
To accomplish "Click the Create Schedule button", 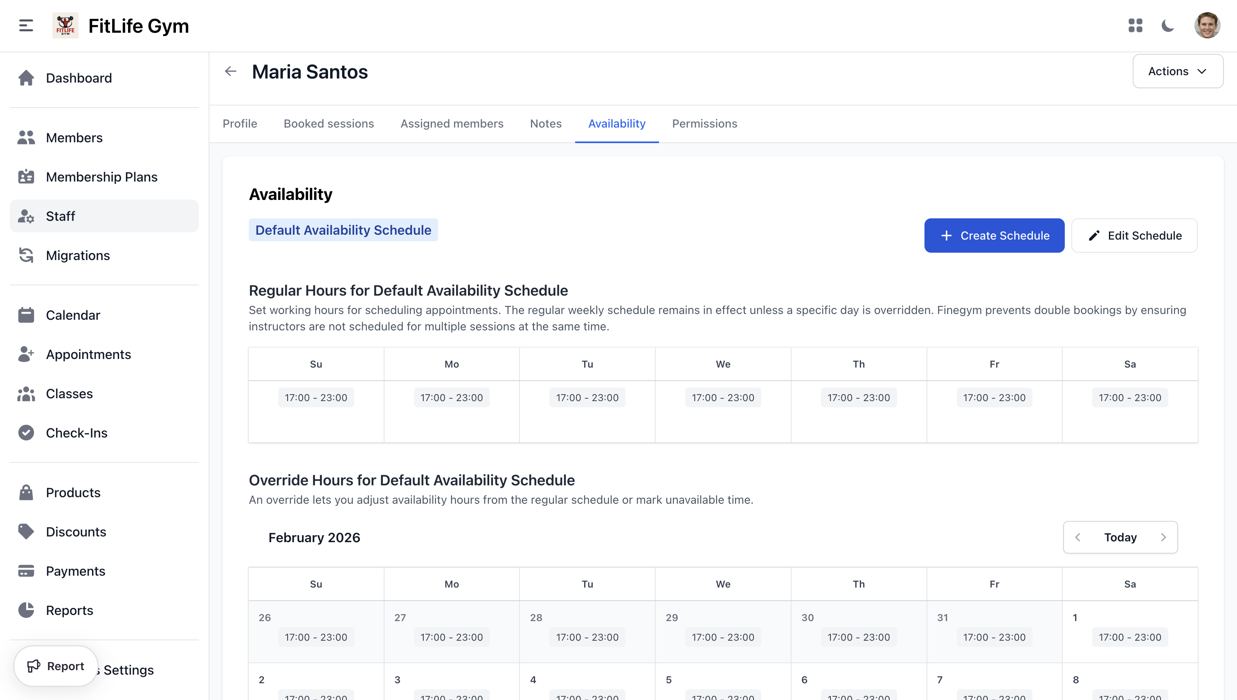I will coord(994,236).
